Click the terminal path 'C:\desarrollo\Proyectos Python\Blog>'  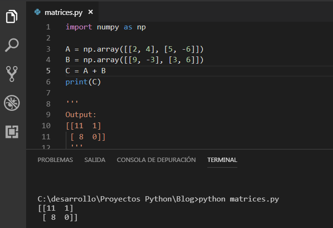(x=118, y=199)
